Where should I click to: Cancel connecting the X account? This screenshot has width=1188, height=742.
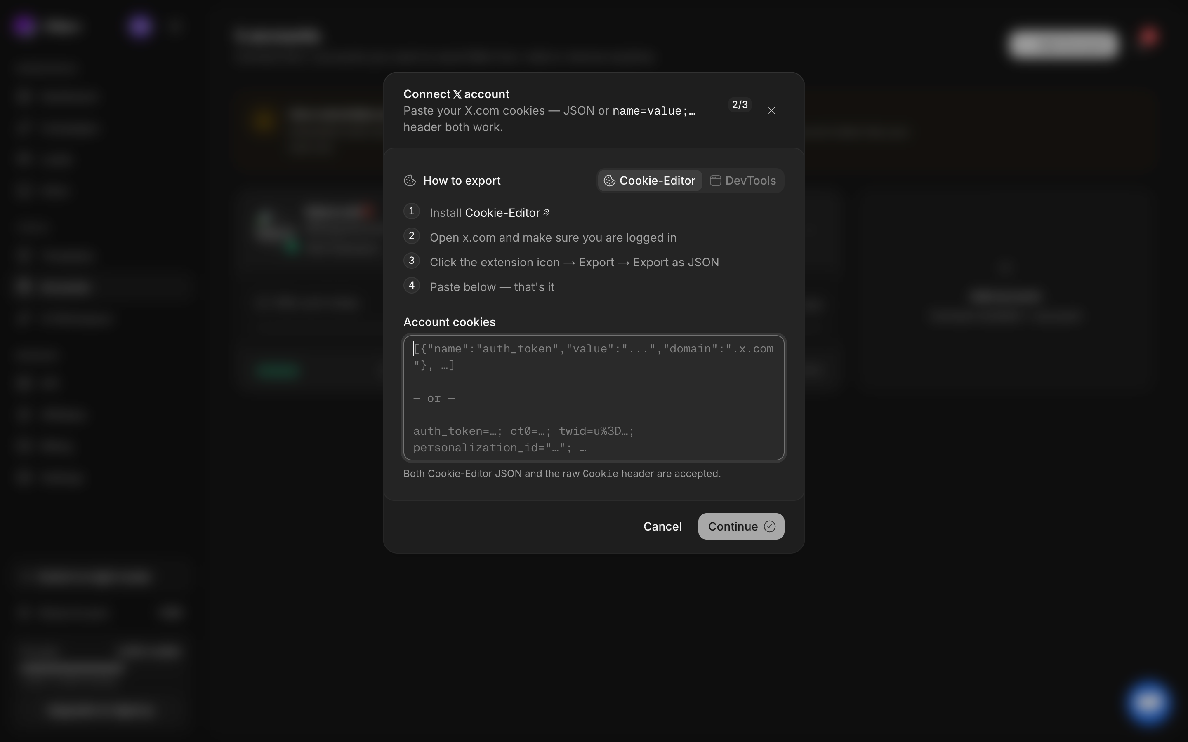pos(662,526)
